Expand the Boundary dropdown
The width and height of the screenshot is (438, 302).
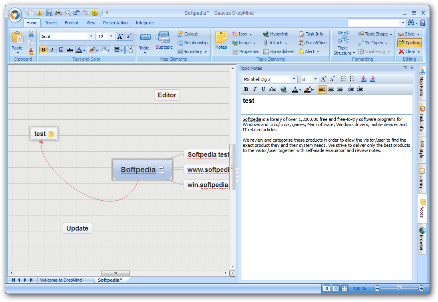[x=205, y=52]
